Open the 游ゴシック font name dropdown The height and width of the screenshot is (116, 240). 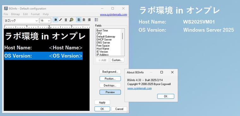[x=21, y=21]
